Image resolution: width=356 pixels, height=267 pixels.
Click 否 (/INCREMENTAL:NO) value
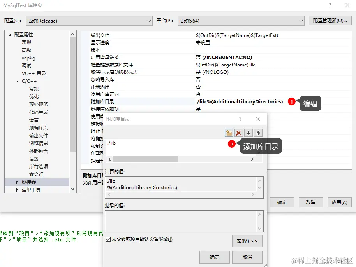(x=224, y=57)
